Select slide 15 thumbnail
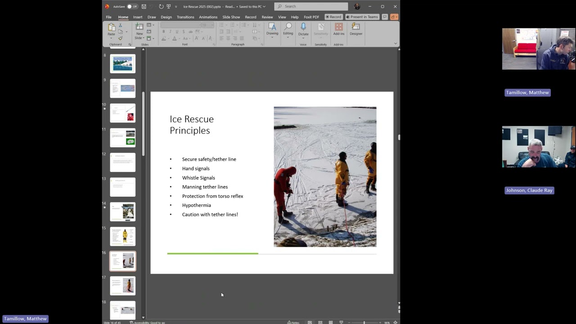Viewport: 576px width, 324px height. coord(122,236)
